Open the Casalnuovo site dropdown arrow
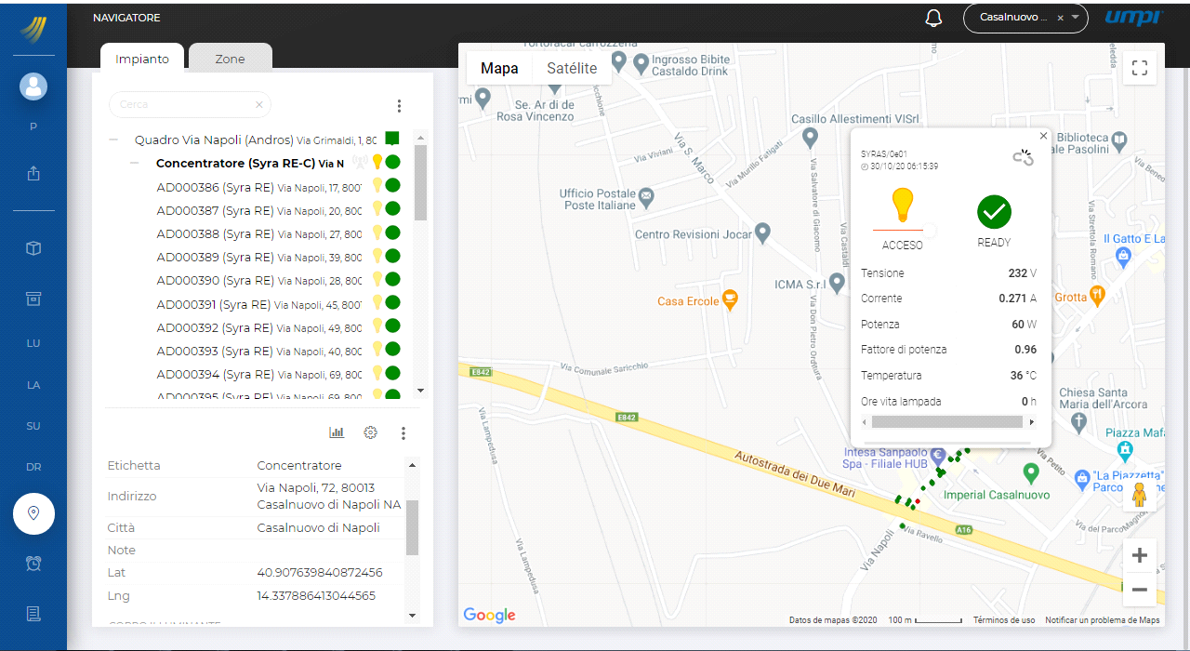This screenshot has width=1190, height=651. pyautogui.click(x=1075, y=18)
